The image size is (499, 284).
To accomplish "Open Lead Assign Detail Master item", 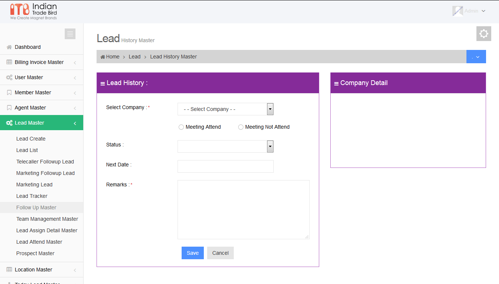I will point(47,230).
